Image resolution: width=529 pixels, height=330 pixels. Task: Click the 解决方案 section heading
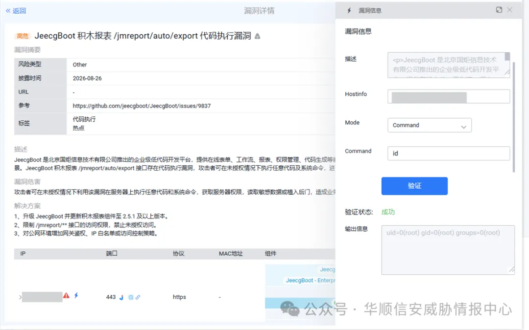27,206
